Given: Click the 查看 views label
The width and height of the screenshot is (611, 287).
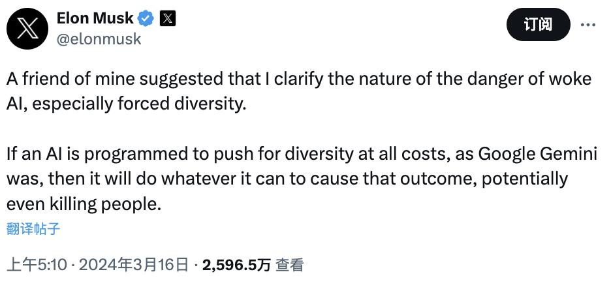Looking at the screenshot, I should (x=289, y=265).
